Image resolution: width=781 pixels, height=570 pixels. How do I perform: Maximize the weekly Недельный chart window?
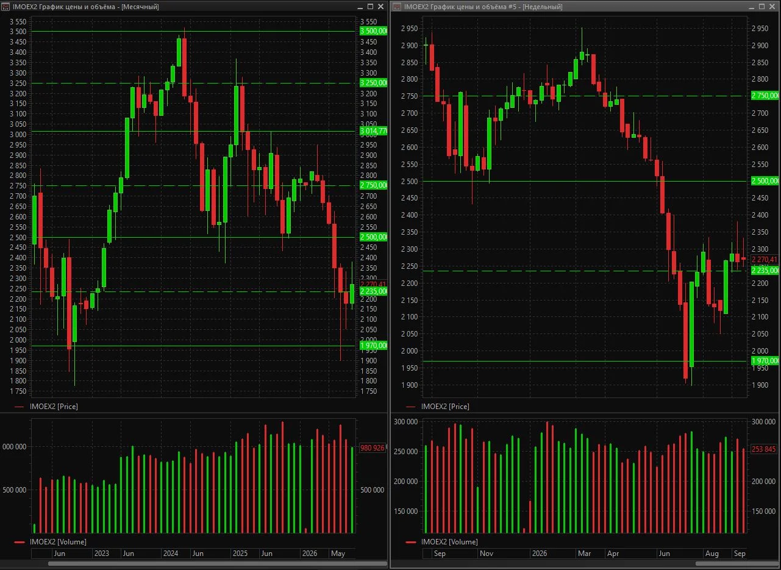click(763, 6)
